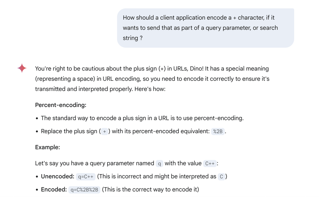Click the bold Encoded: label
Image resolution: width=319 pixels, height=200 pixels.
pyautogui.click(x=54, y=190)
